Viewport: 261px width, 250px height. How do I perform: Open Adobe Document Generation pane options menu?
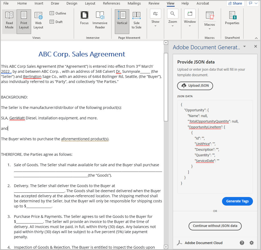pos(244,47)
